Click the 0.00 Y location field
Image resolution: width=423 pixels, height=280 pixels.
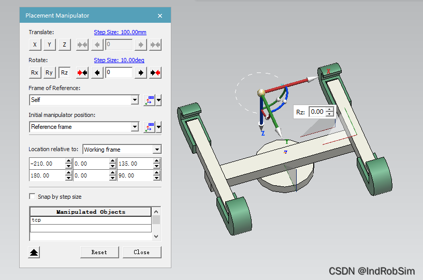[92, 164]
